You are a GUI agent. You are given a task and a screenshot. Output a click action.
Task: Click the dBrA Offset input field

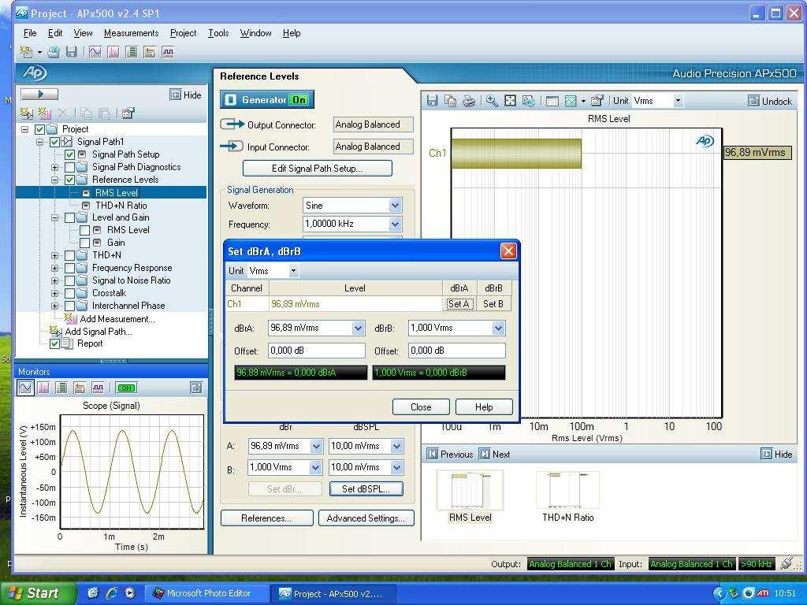[317, 351]
